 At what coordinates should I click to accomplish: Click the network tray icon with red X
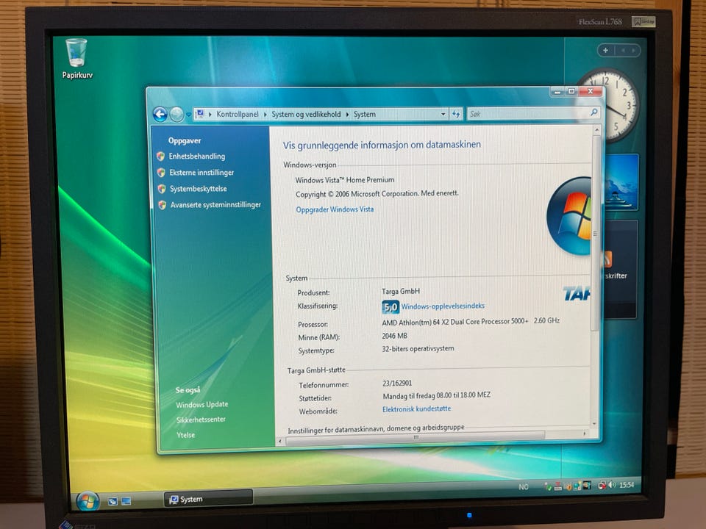[602, 486]
